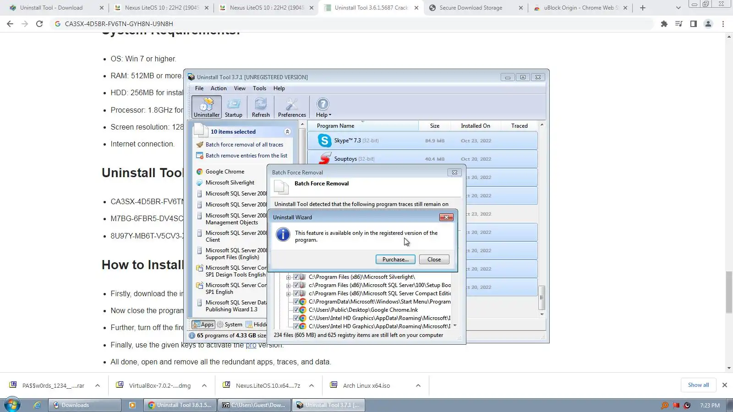Sort by Program Name column header

tap(363, 126)
